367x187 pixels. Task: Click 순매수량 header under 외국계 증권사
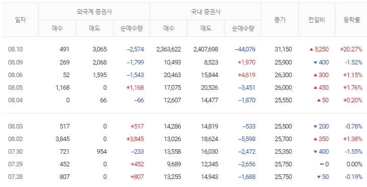click(x=131, y=28)
